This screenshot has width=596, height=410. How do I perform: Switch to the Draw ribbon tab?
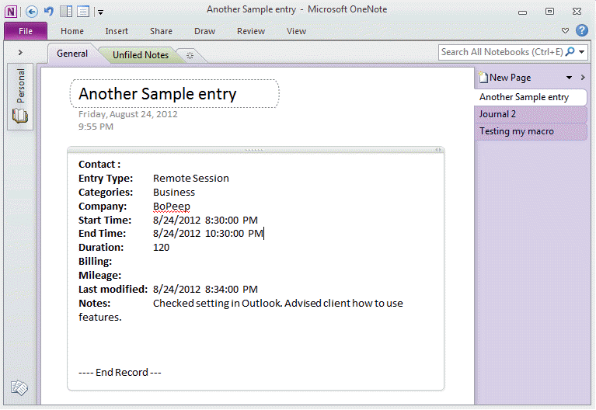pyautogui.click(x=204, y=31)
